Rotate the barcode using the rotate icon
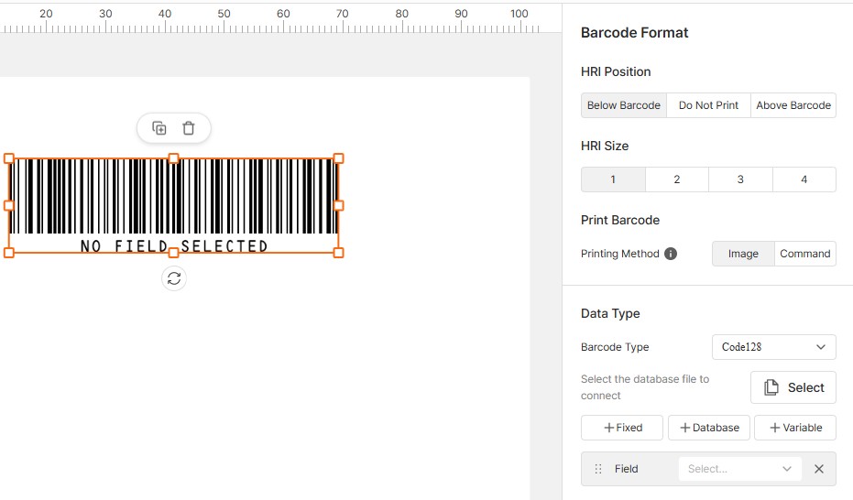The height and width of the screenshot is (500, 853). (x=174, y=278)
